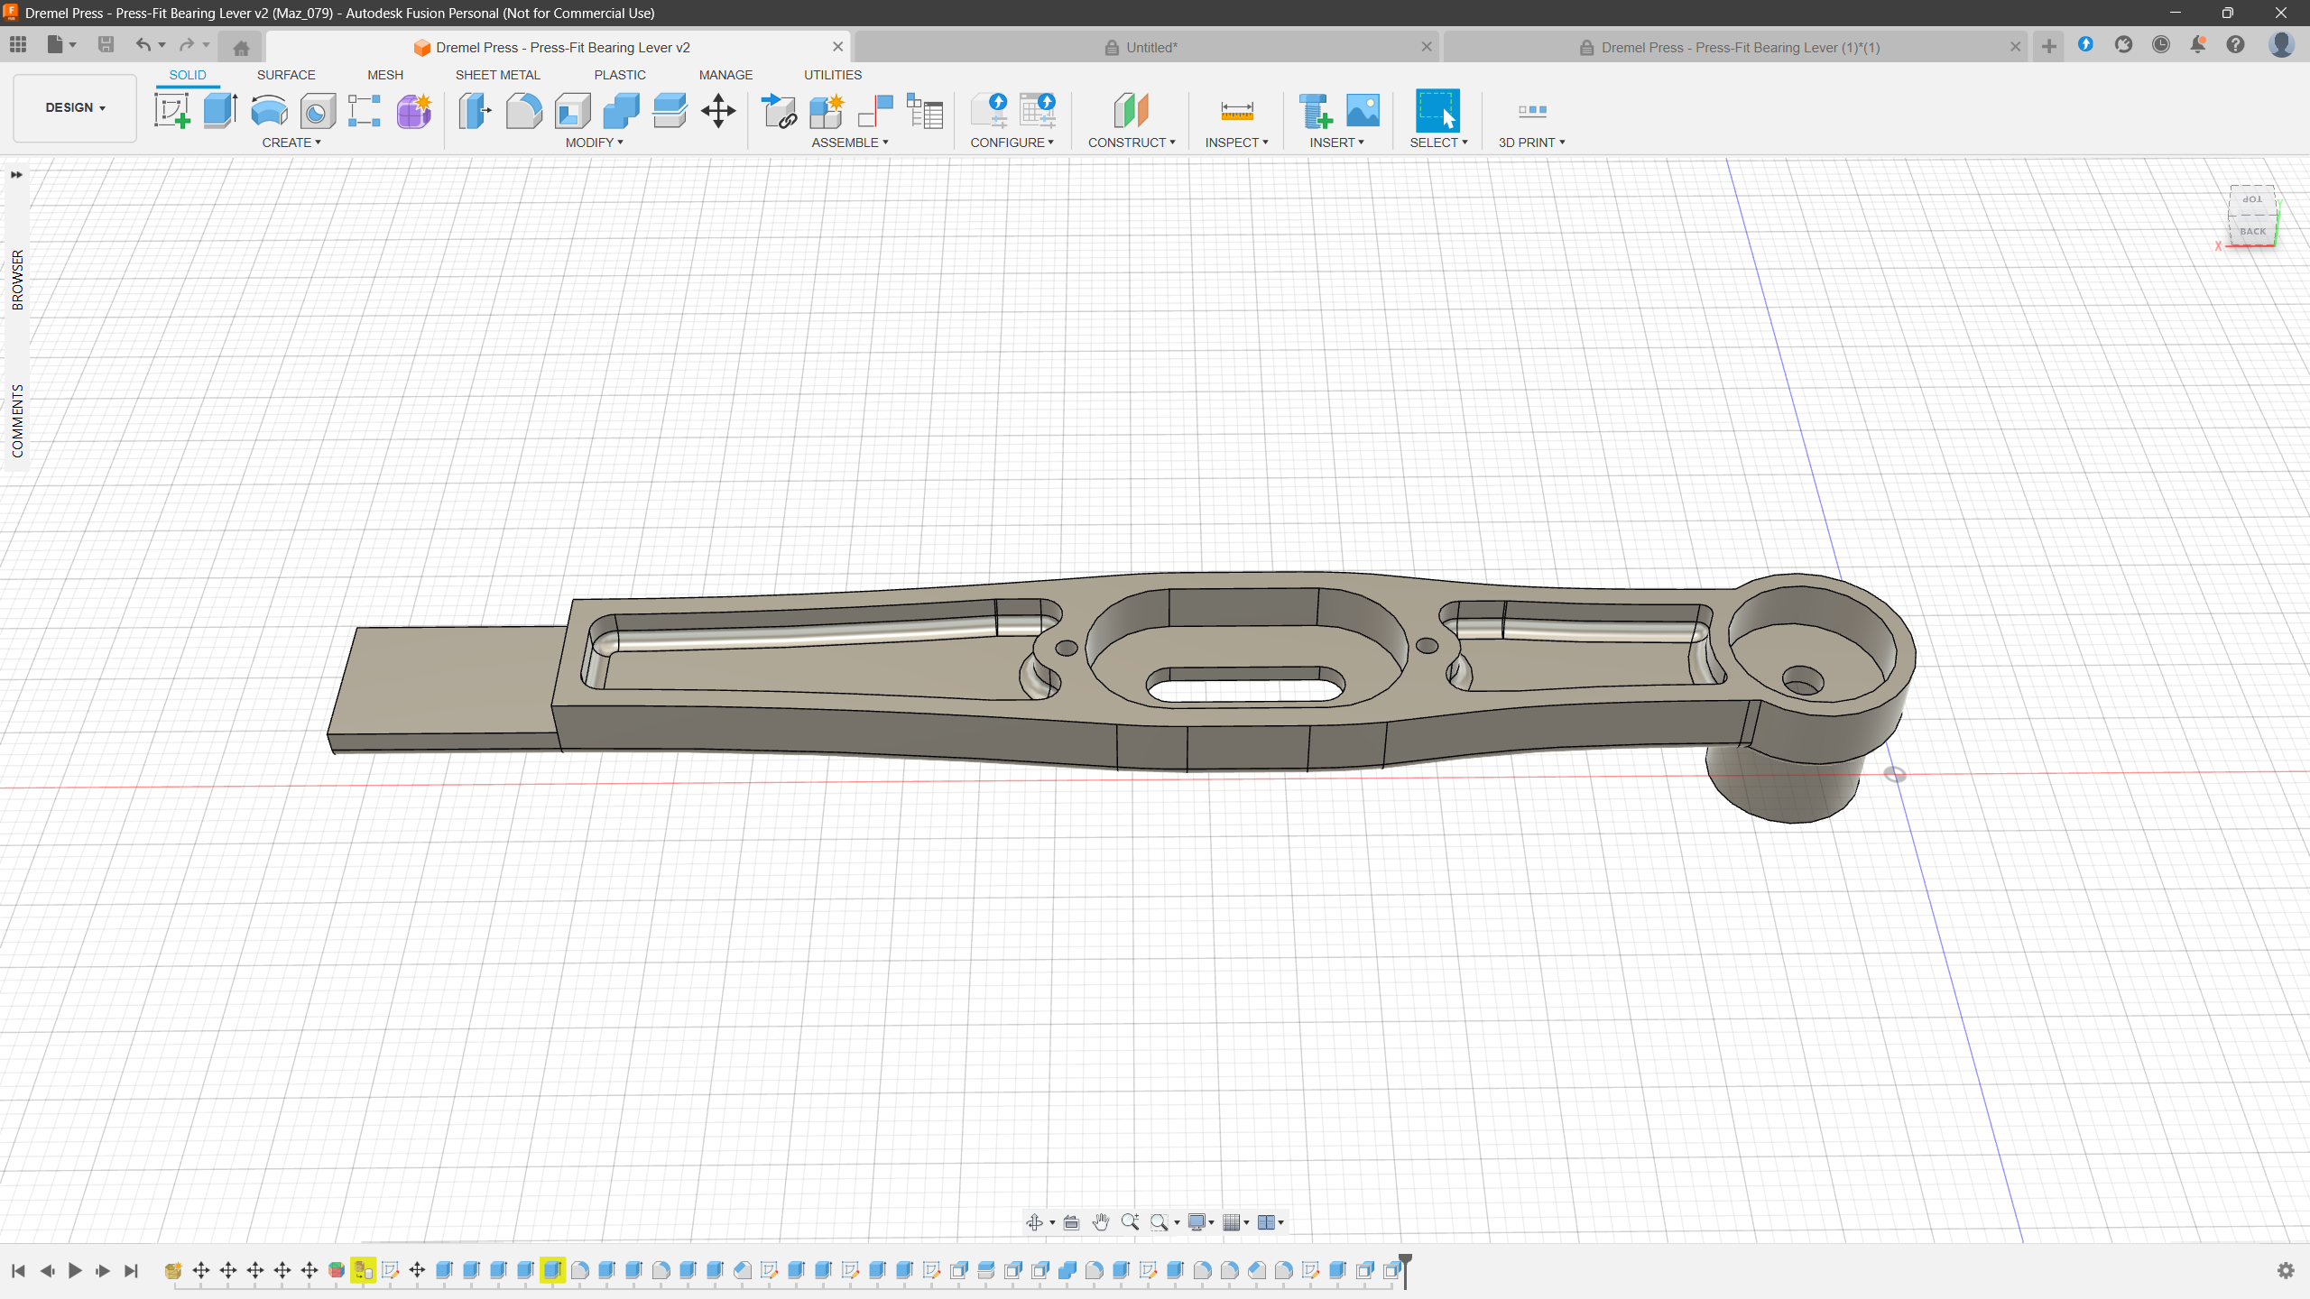Select the Create Sketch tool
Viewport: 2310px width, 1299px height.
171,111
